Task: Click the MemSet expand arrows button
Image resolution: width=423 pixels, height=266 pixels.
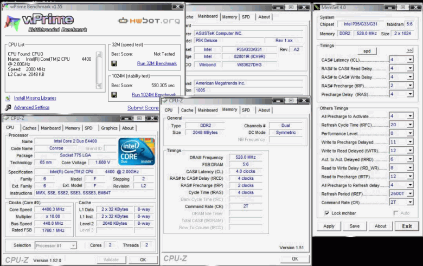Action: point(409,50)
